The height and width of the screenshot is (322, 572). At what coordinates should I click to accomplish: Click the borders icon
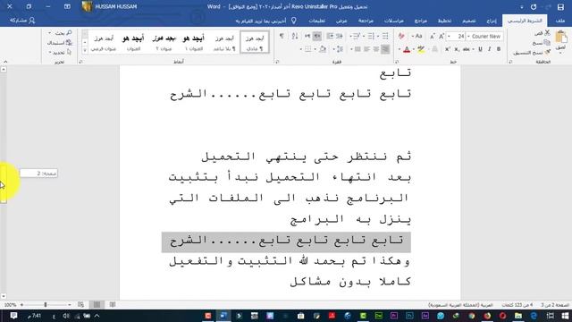point(307,49)
